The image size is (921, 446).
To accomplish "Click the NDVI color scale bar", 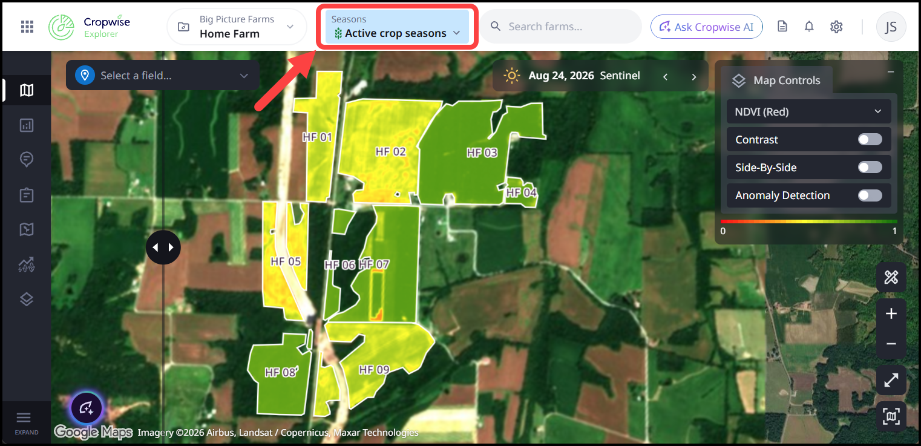I will point(809,222).
